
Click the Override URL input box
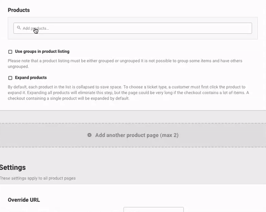pyautogui.click(x=153, y=209)
